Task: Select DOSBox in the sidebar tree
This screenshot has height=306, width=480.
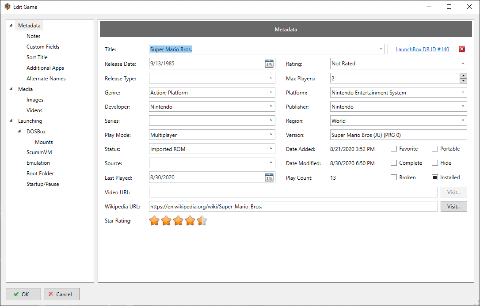Action: click(x=36, y=132)
